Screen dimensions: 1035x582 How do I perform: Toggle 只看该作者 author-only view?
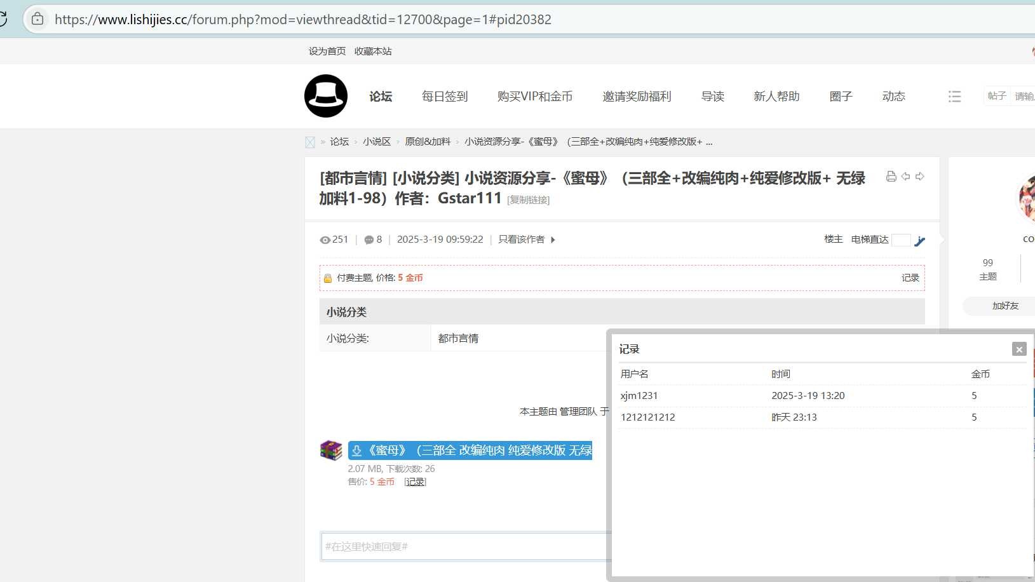tap(520, 240)
